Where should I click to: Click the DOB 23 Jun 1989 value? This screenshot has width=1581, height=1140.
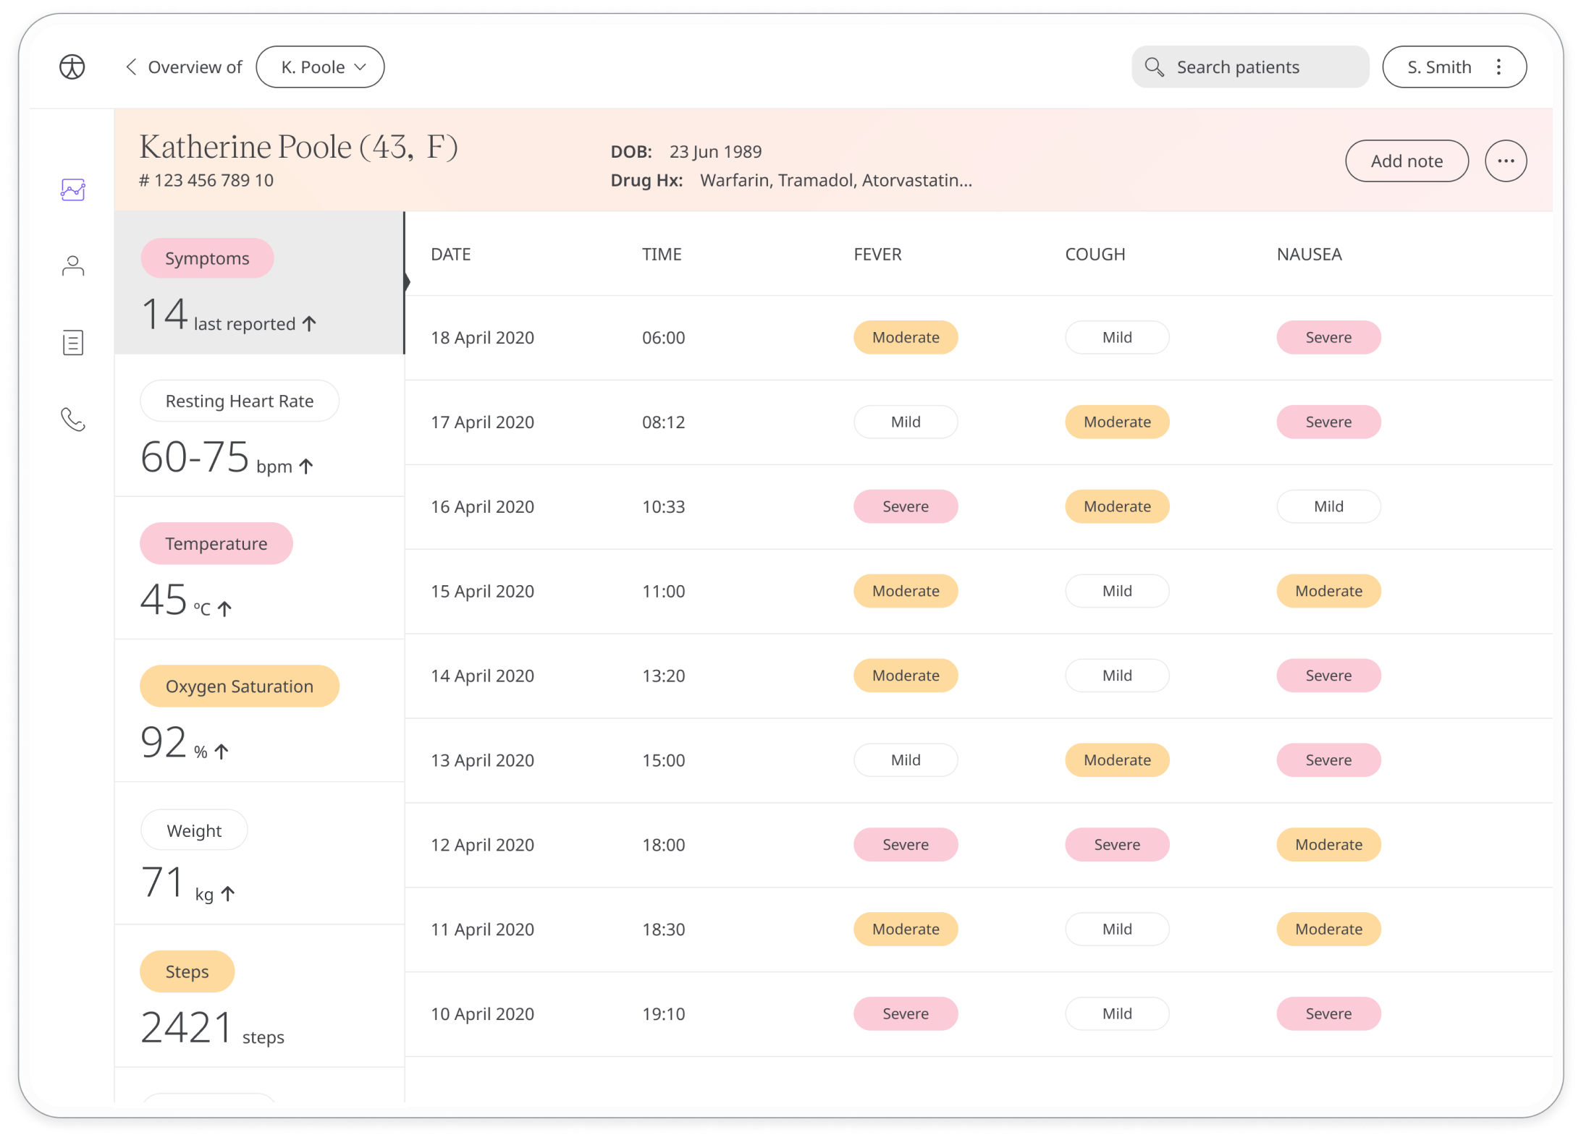coord(715,151)
